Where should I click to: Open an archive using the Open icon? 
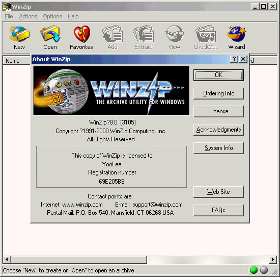point(50,37)
